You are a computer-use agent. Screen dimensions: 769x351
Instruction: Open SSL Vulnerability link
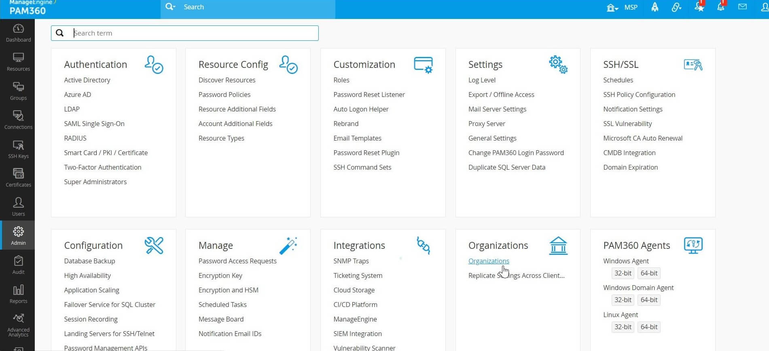(627, 124)
